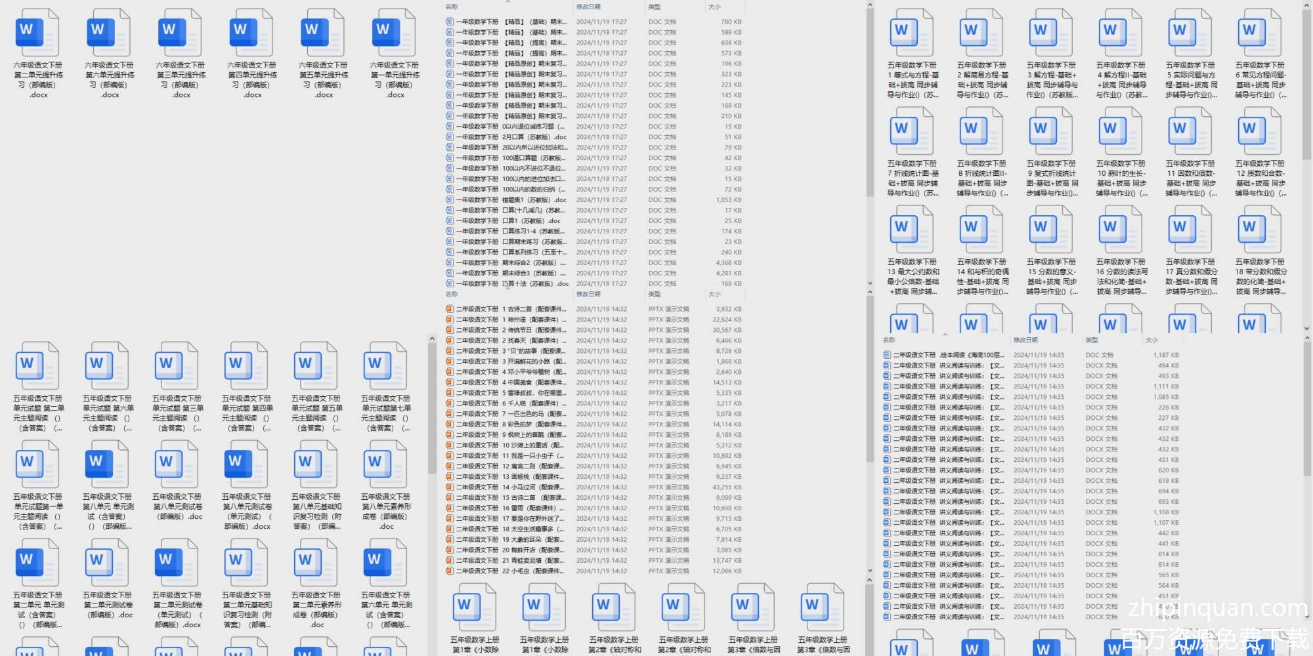
Task: Open the 六年级语文下册 第六单元提升练习 document icon
Action: pos(110,33)
